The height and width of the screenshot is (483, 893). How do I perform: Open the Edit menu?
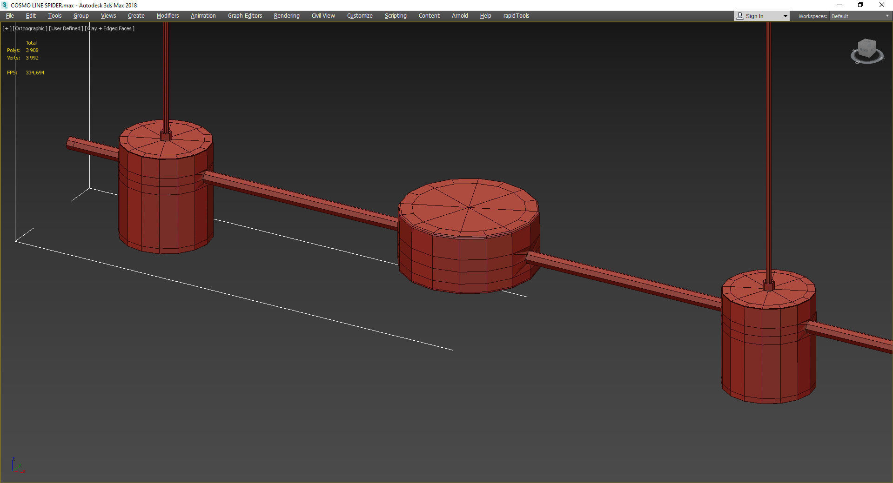point(31,16)
